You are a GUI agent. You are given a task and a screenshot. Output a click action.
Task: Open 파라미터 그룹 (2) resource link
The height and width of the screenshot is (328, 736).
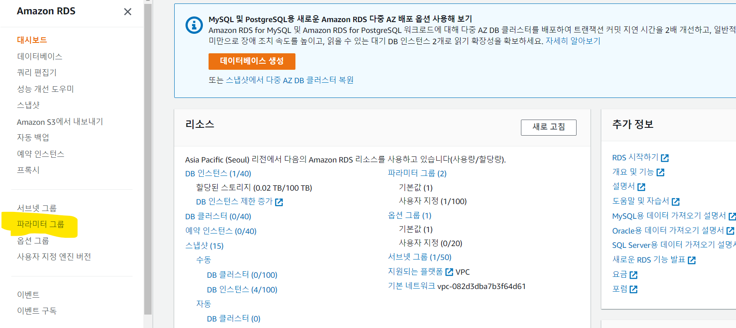417,173
